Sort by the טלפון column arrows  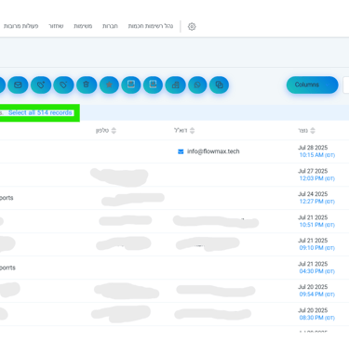pyautogui.click(x=114, y=131)
